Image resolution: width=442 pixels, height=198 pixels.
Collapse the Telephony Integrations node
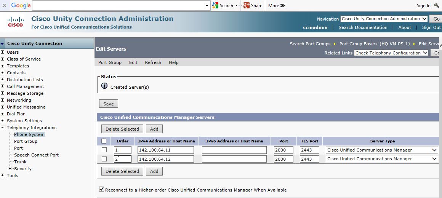[x=3, y=128]
